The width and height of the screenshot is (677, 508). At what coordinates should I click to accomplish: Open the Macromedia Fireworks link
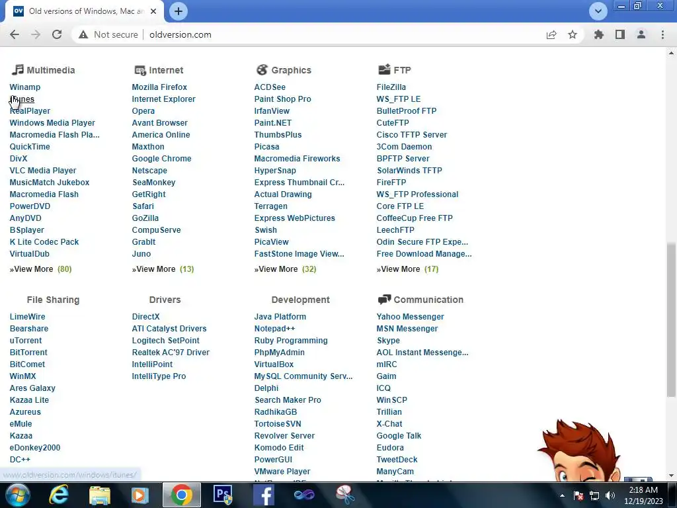click(x=297, y=159)
